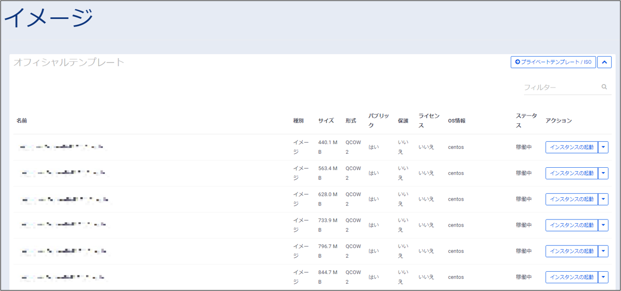Open action dropdown for 440.1 MB image
The image size is (621, 291).
(x=603, y=147)
